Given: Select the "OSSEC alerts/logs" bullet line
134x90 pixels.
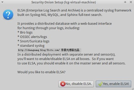Looking at the screenshot, I should pos(32,37).
